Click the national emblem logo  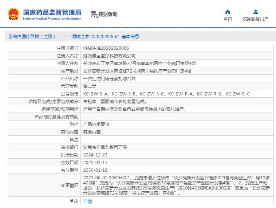tap(13, 14)
